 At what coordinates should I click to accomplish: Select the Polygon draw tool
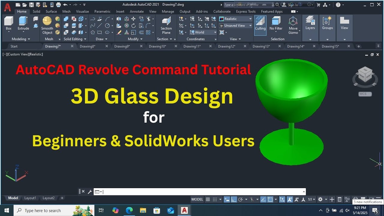click(x=93, y=32)
